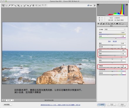Rotate image 90 degrees counterclockwise

[x=43, y=6]
